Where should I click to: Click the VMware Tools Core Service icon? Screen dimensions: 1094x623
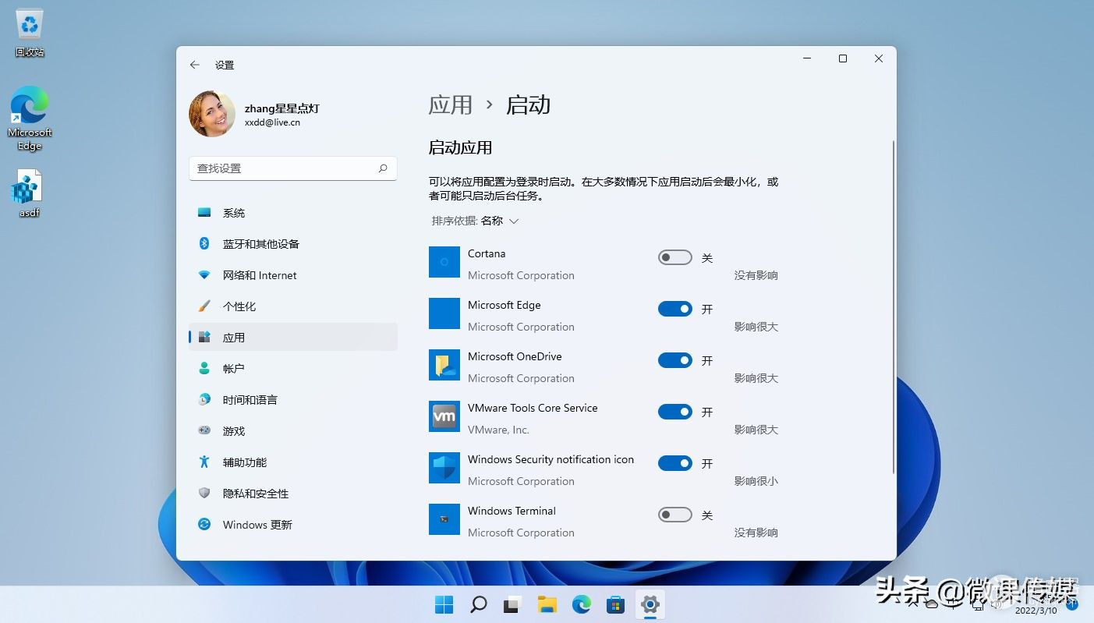click(x=444, y=416)
